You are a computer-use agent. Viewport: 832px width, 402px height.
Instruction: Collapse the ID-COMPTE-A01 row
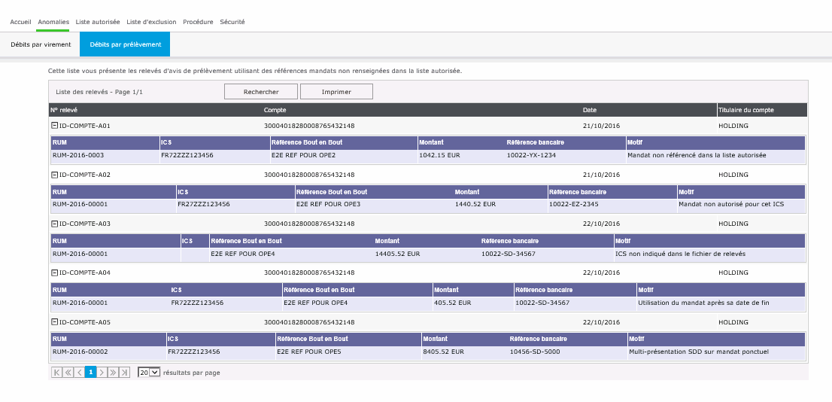coord(54,126)
